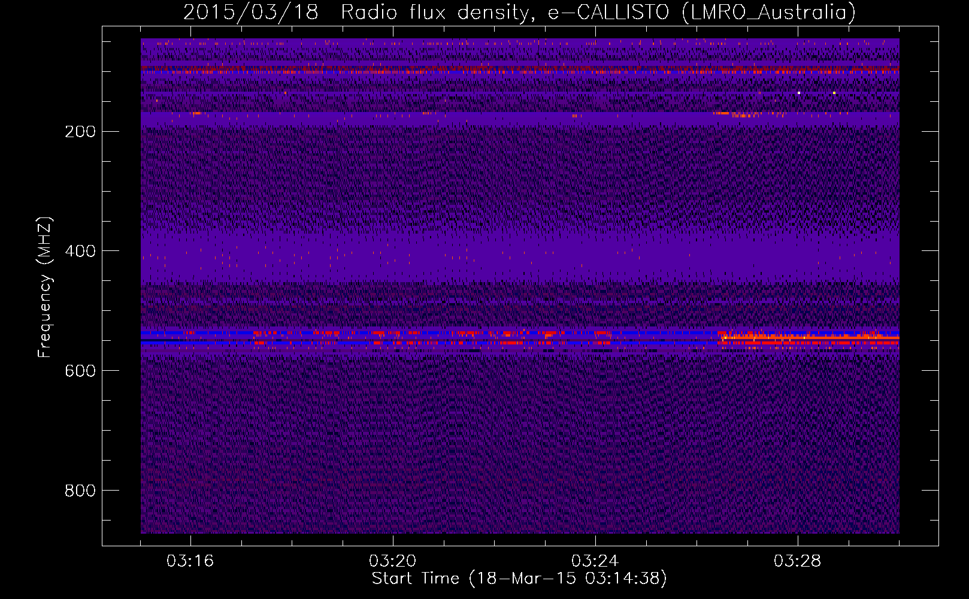
Task: Click the 200 frequency tick label
Action: coord(80,131)
